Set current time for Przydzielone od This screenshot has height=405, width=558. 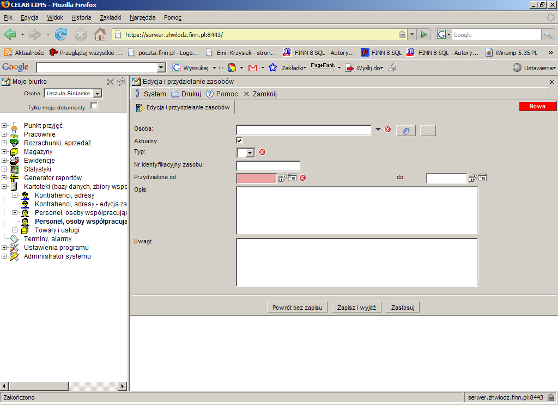coord(283,177)
